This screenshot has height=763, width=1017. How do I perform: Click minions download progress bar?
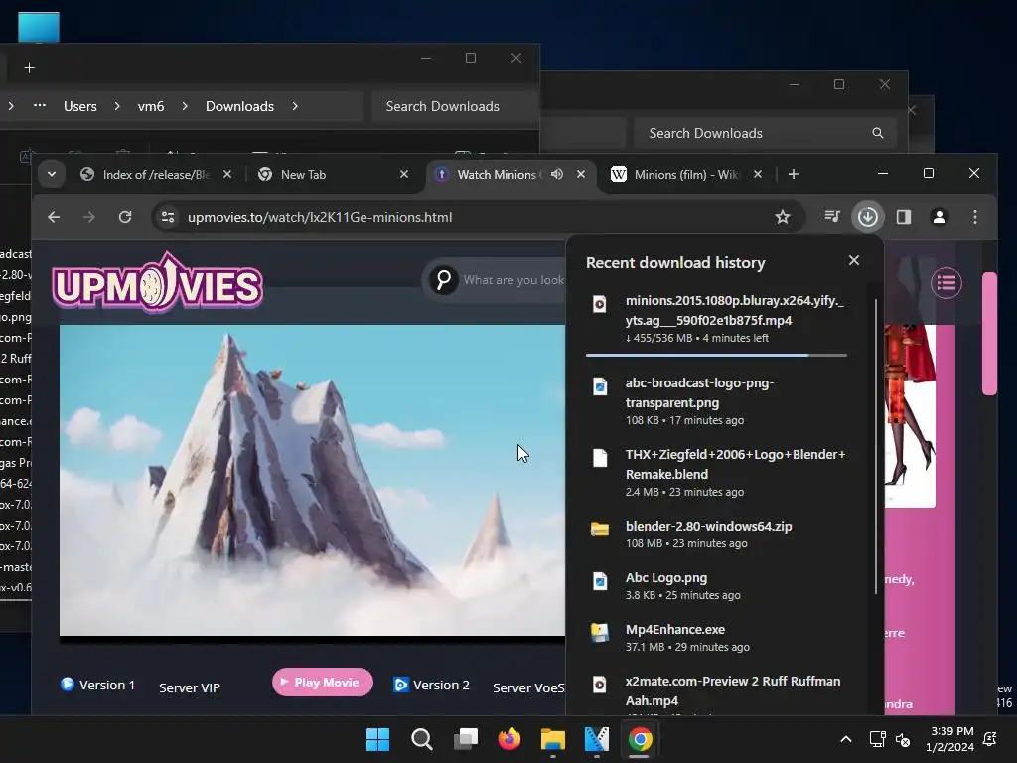point(717,355)
